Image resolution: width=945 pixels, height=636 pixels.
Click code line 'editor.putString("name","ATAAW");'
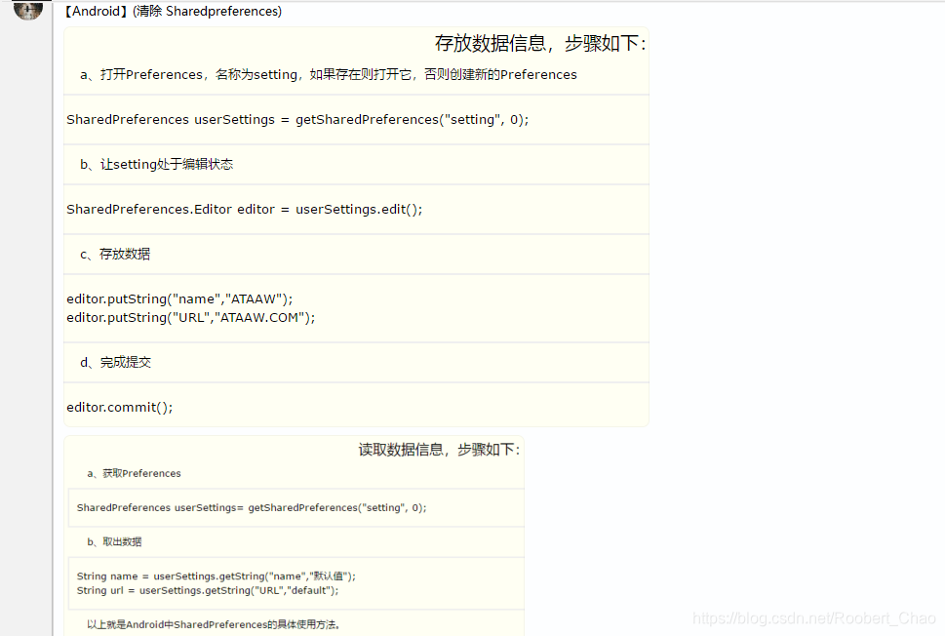tap(179, 299)
